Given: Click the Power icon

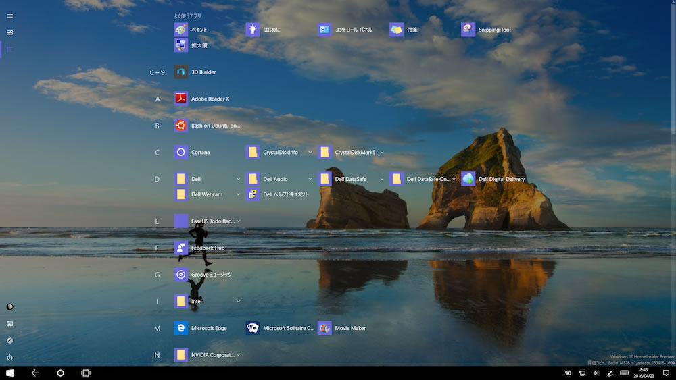Looking at the screenshot, I should click(9, 358).
